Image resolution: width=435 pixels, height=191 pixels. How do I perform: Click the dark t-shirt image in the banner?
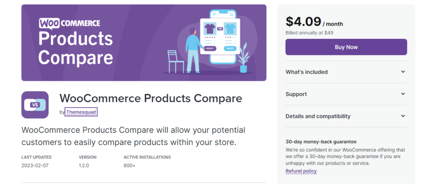tap(210, 29)
